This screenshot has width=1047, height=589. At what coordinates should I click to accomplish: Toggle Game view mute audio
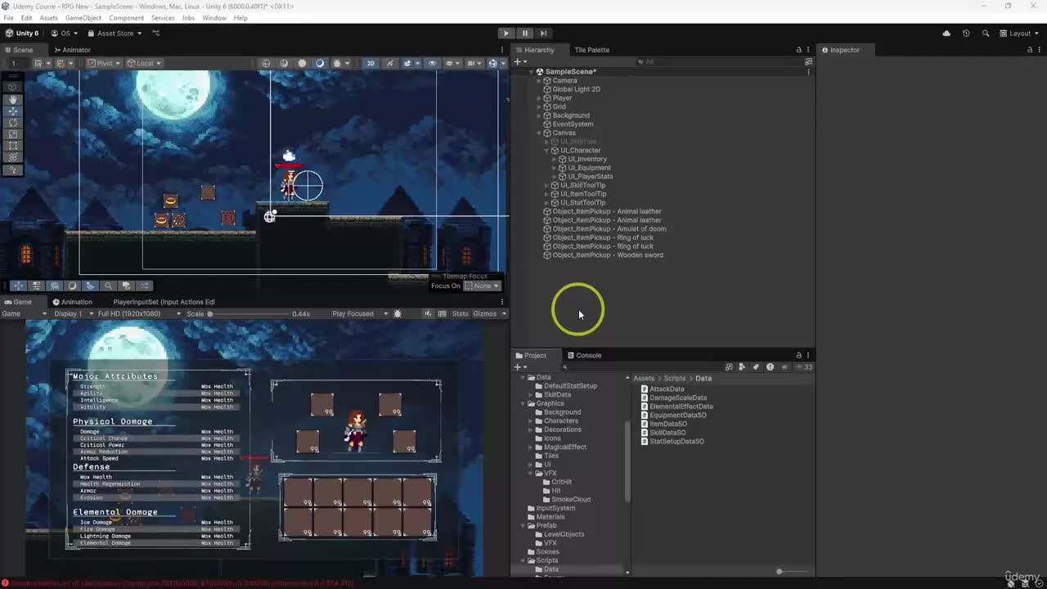pos(428,314)
